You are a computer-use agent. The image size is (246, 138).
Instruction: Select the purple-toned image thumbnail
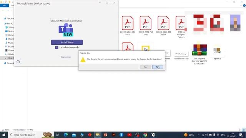[235, 23]
